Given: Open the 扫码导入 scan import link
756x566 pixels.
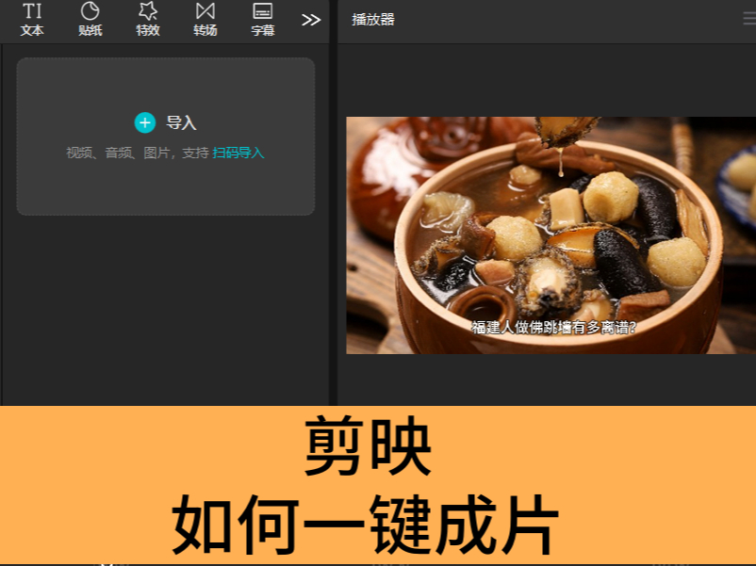Looking at the screenshot, I should (238, 153).
